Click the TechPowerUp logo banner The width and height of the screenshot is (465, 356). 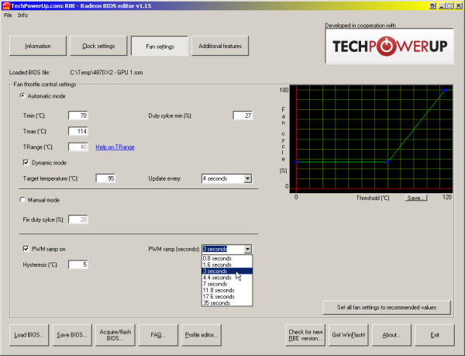coord(387,46)
